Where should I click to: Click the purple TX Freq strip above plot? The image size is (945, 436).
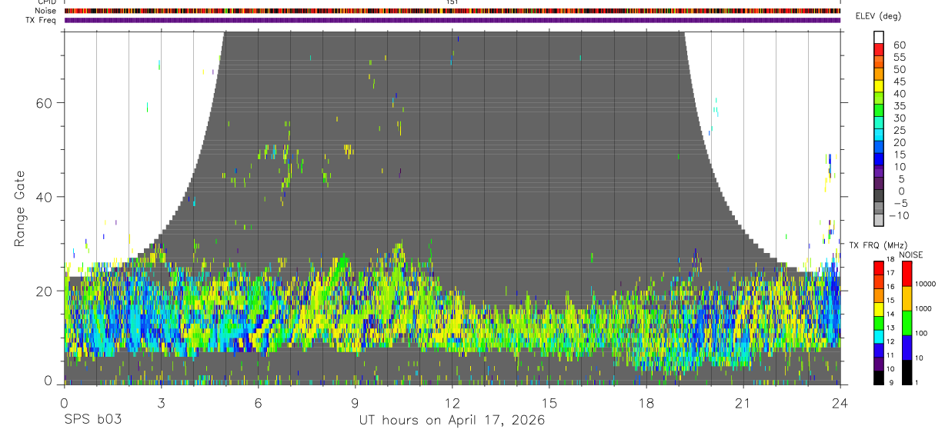pos(452,20)
